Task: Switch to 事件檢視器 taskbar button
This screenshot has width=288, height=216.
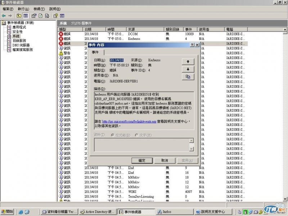Action: click(x=136, y=212)
